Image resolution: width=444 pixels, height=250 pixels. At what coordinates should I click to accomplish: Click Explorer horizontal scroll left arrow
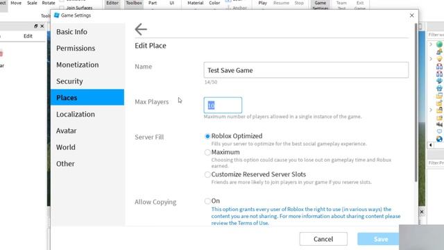[x=431, y=145]
